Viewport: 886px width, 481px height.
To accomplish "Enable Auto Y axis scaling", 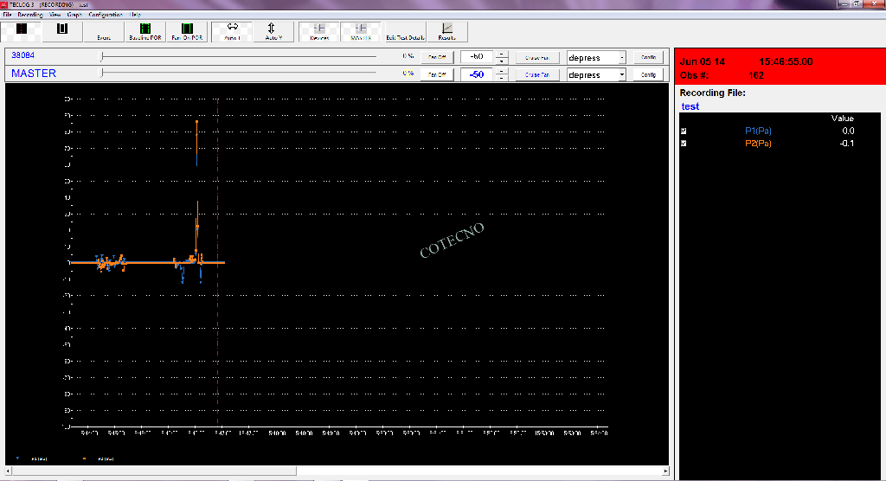I will click(x=274, y=32).
